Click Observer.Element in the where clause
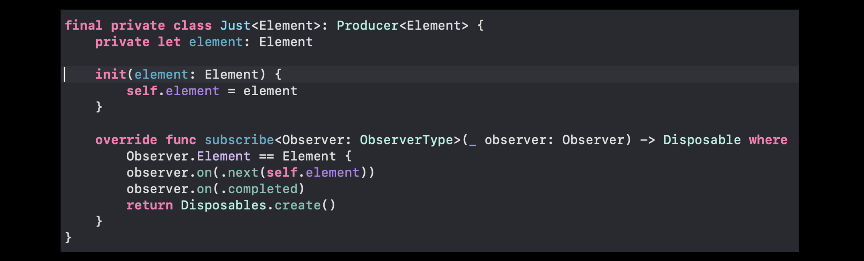 coord(189,156)
